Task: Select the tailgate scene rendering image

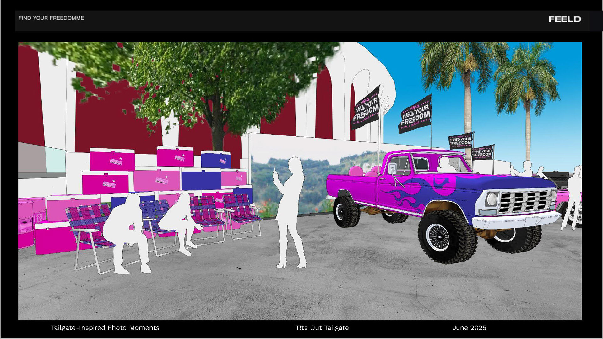Action: 300,181
